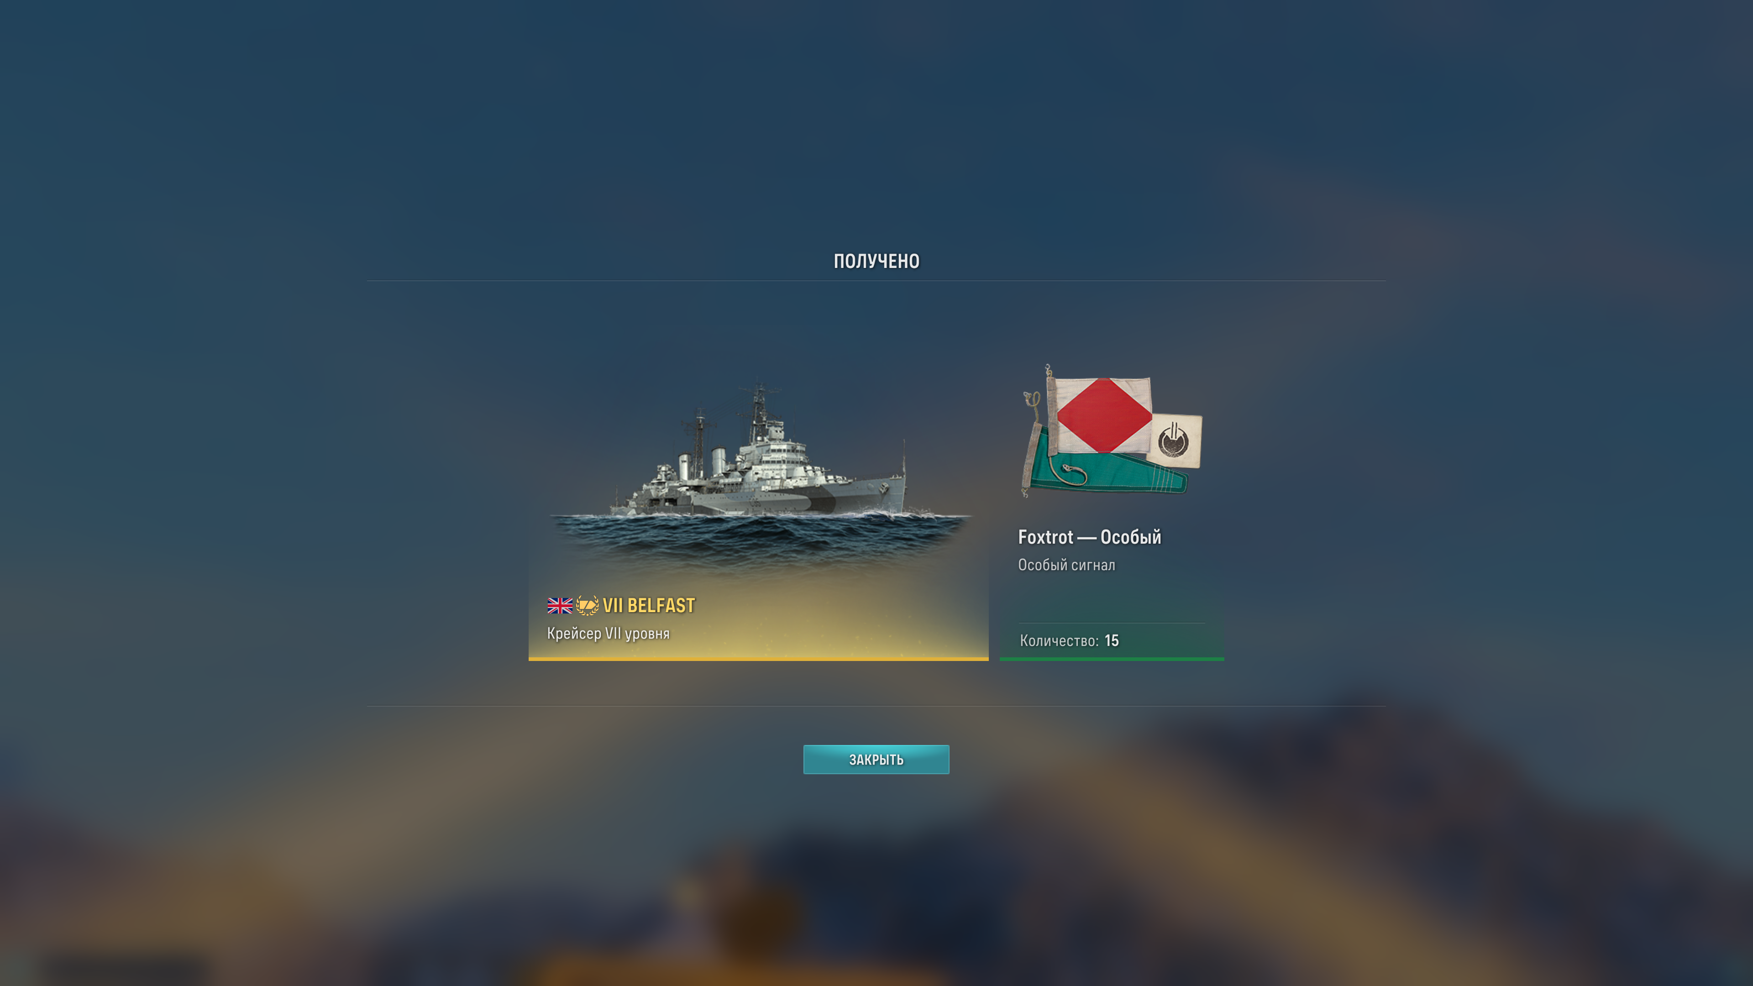
Task: Click the Особый сигнал label
Action: [x=1066, y=565]
